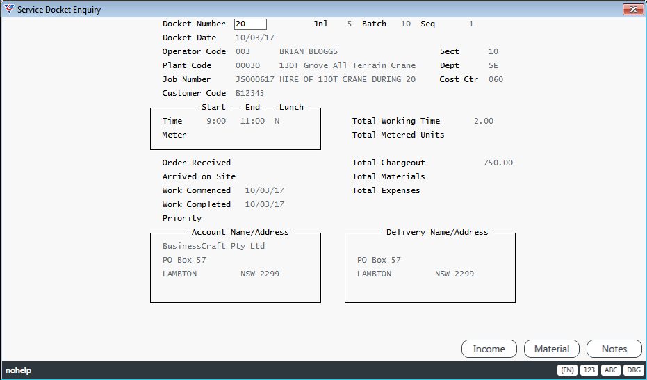
Task: Click Work Completed date 10/03/17
Action: pyautogui.click(x=265, y=204)
